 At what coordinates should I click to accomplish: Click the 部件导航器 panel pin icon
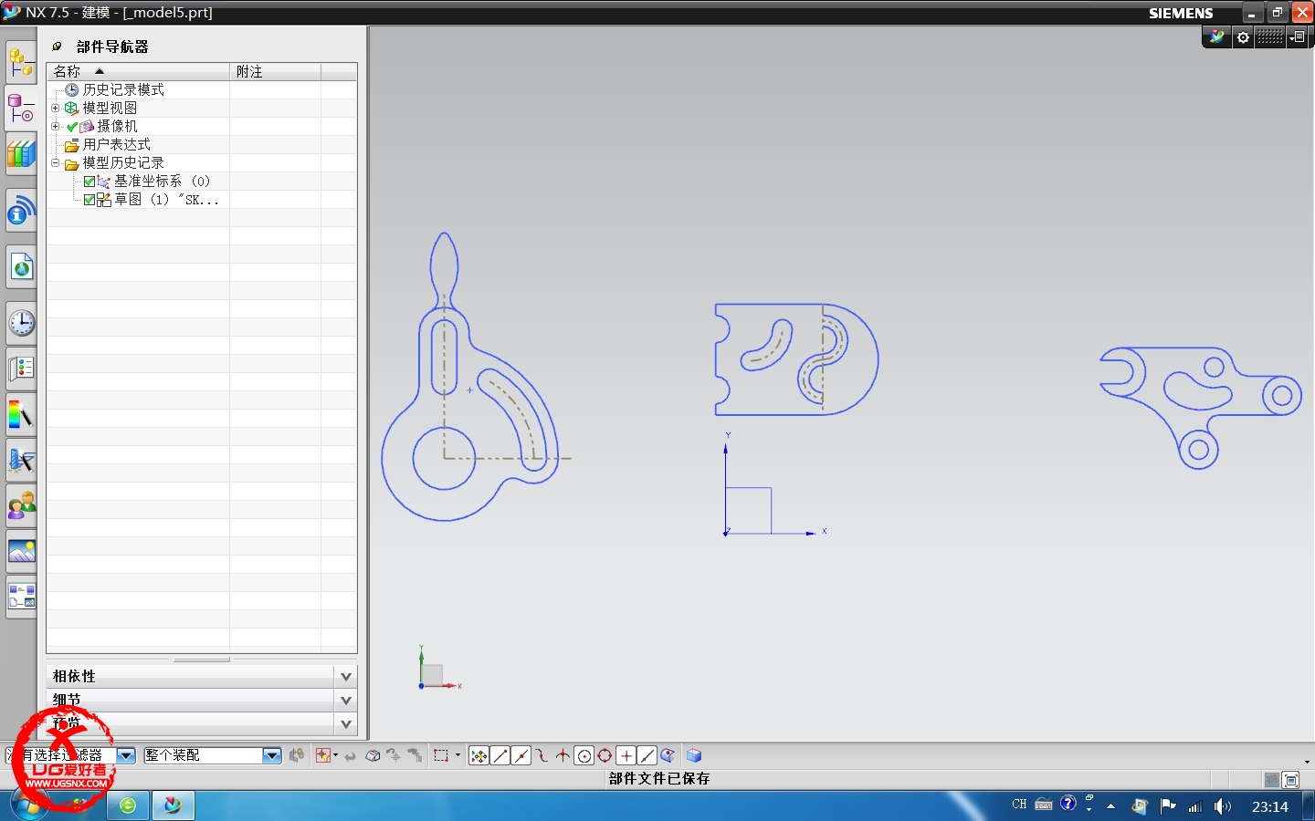[57, 47]
